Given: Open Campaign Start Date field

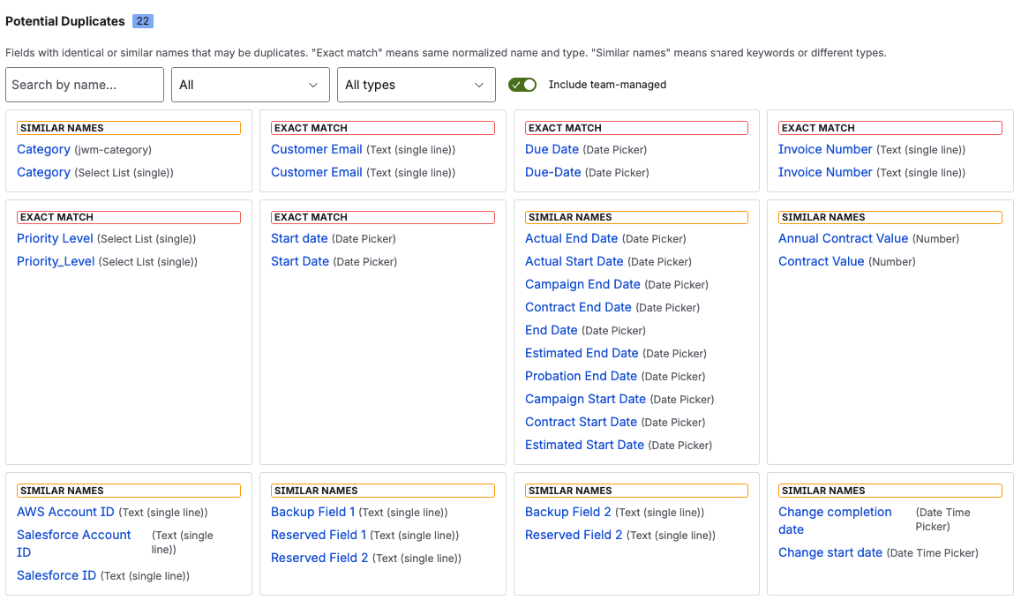Looking at the screenshot, I should tap(585, 399).
